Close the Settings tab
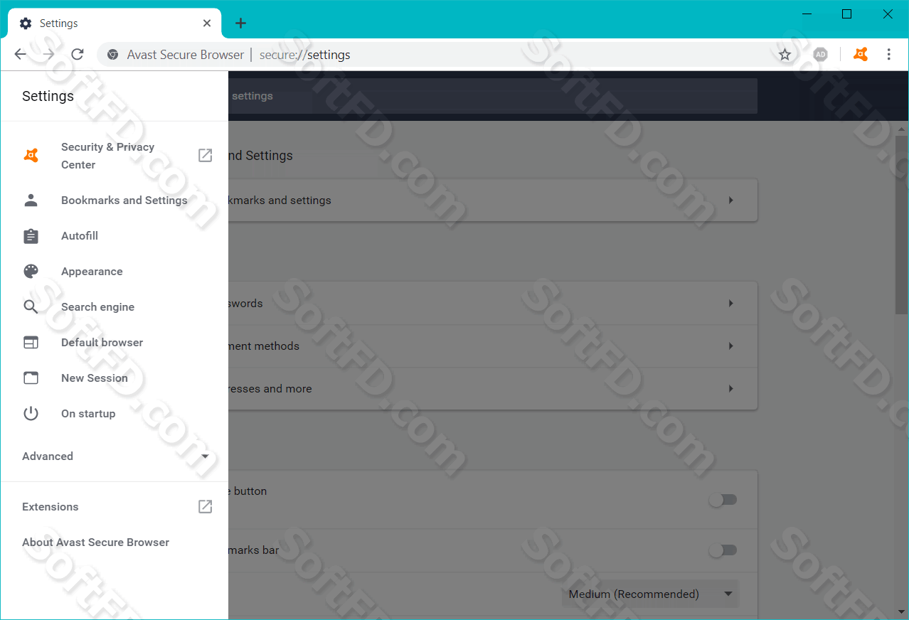Image resolution: width=909 pixels, height=620 pixels. point(207,23)
